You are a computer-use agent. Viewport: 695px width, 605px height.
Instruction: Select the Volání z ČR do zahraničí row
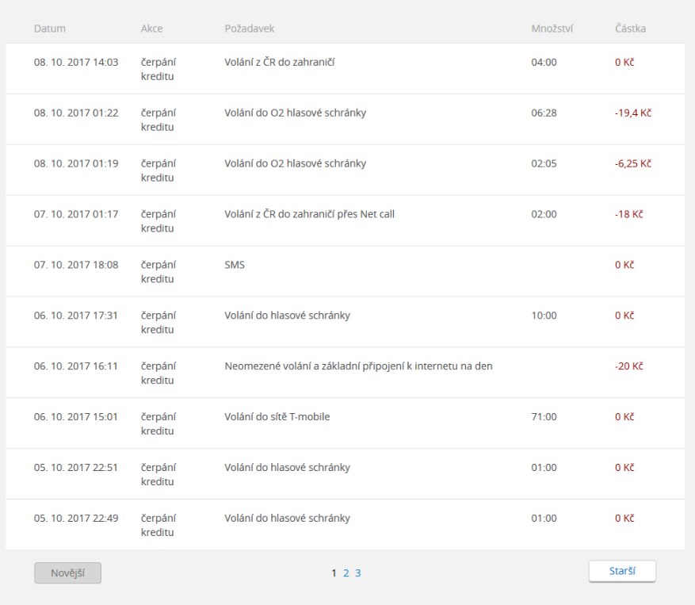[280, 62]
